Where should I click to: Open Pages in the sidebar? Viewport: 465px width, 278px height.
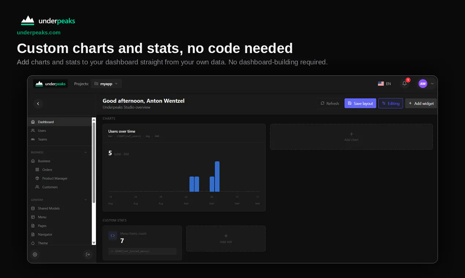tap(59, 226)
